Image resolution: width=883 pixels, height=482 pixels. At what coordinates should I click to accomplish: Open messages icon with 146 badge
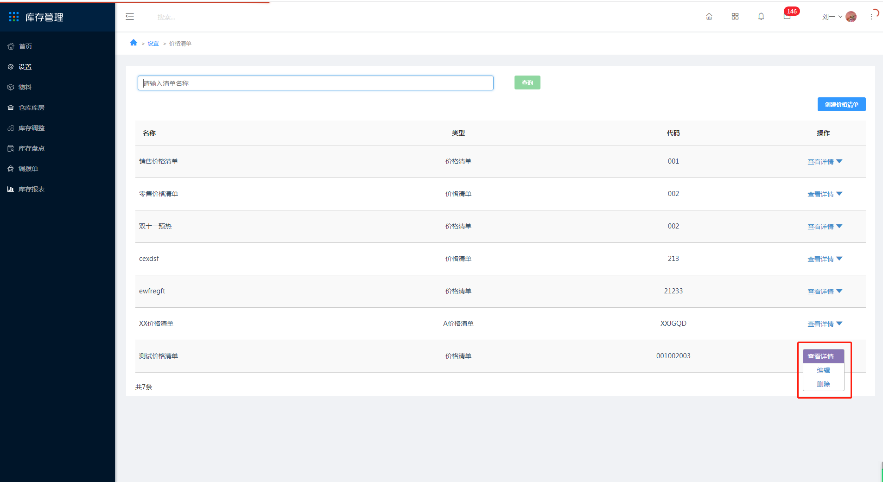tap(787, 16)
